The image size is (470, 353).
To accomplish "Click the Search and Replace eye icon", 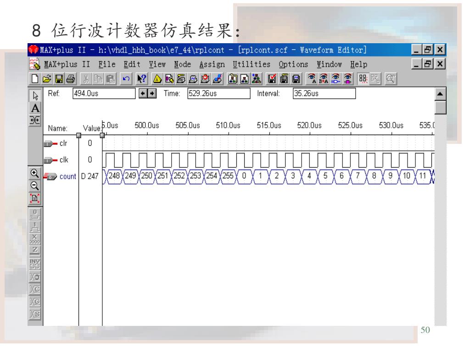I will coord(324,79).
